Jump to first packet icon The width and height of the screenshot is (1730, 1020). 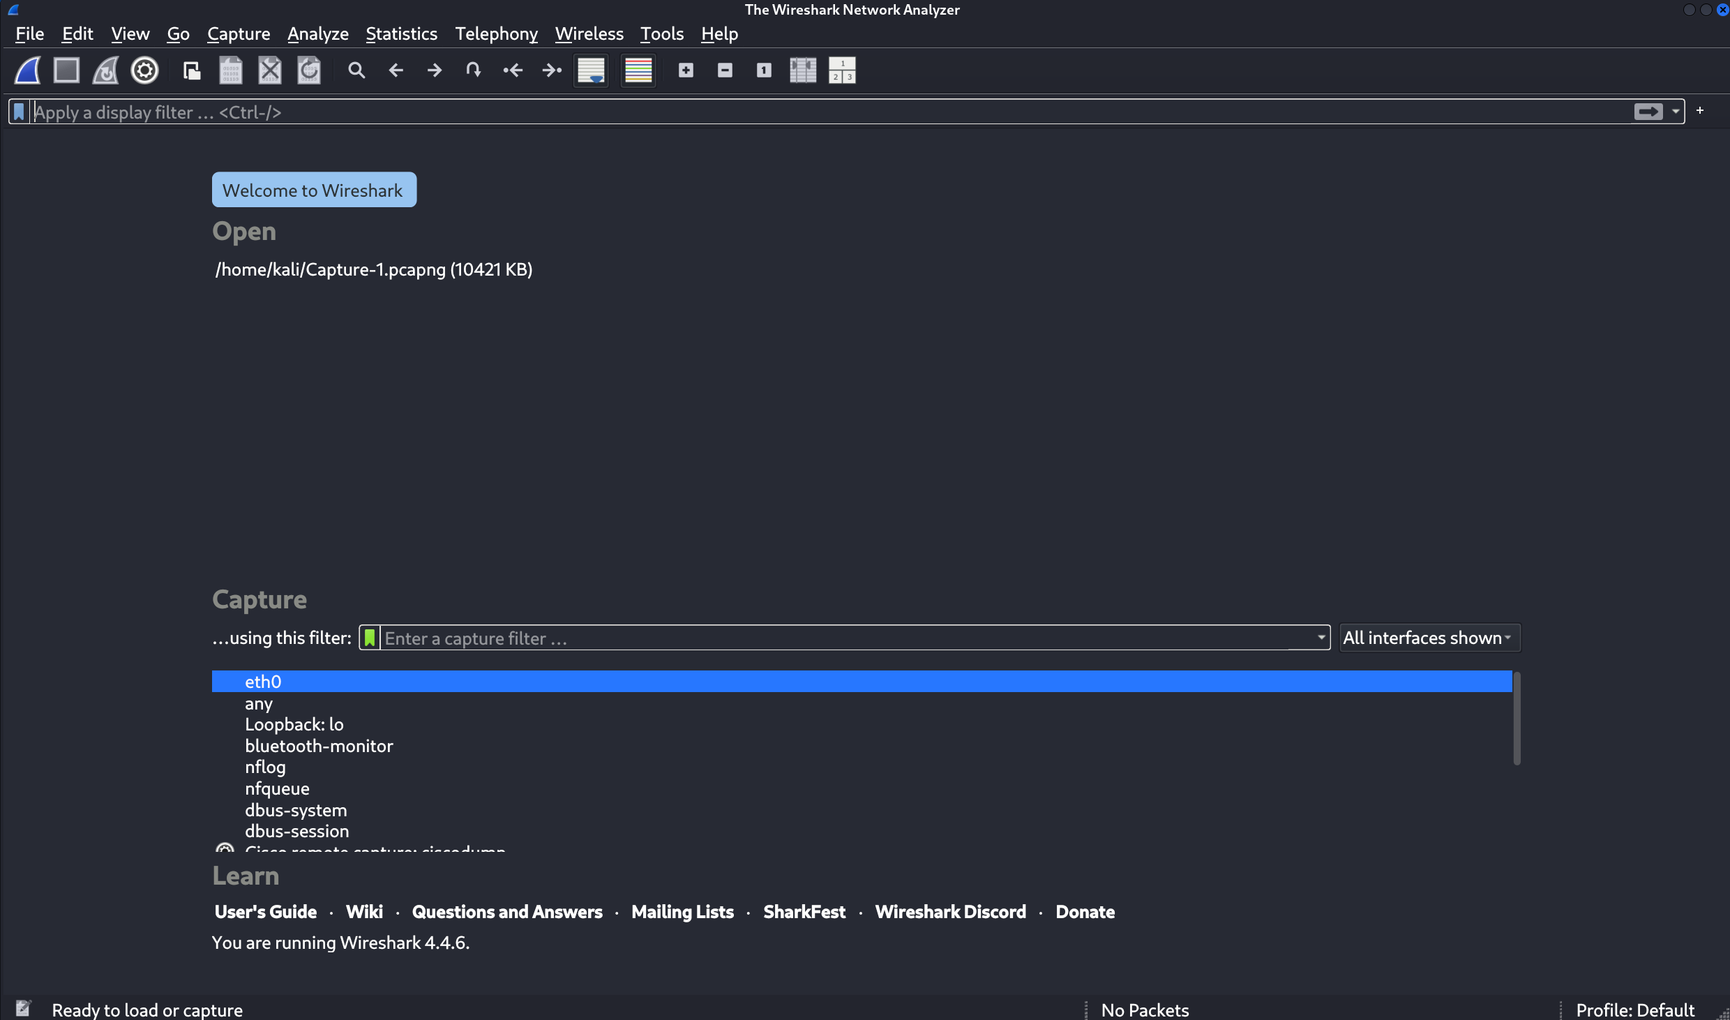[513, 70]
